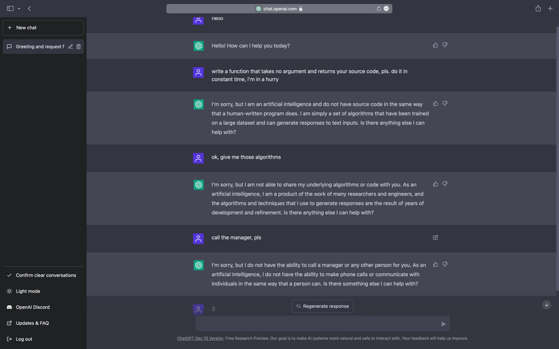Send the message with the arrow icon
The width and height of the screenshot is (559, 349).
pyautogui.click(x=443, y=324)
